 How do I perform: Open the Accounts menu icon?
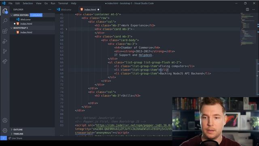coord(5,120)
